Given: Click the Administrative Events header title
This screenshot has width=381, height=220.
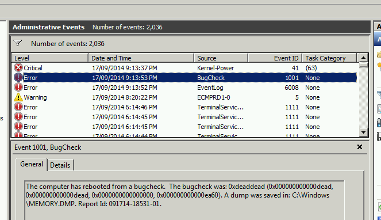Looking at the screenshot, I should 49,27.
